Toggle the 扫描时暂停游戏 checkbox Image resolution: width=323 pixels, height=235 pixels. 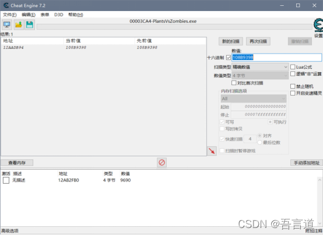[222, 151]
